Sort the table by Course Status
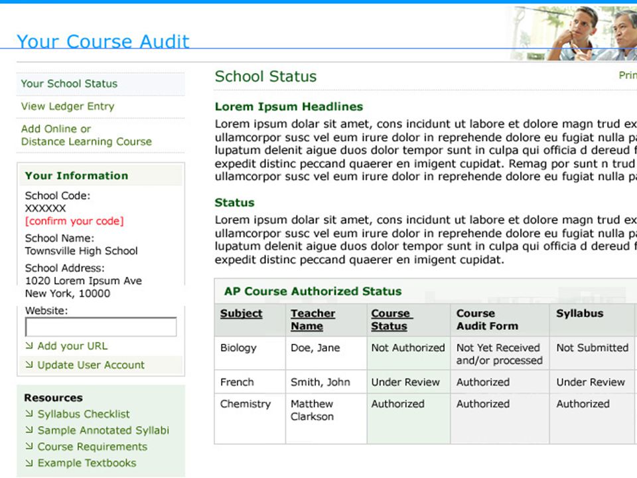This screenshot has height=478, width=637. (391, 320)
